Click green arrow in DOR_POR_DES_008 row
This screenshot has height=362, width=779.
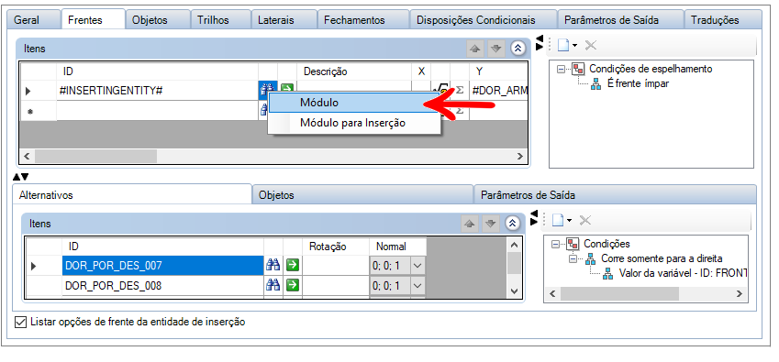click(293, 285)
